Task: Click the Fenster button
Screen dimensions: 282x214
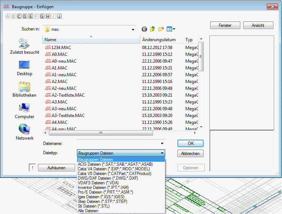Action: [x=225, y=25]
